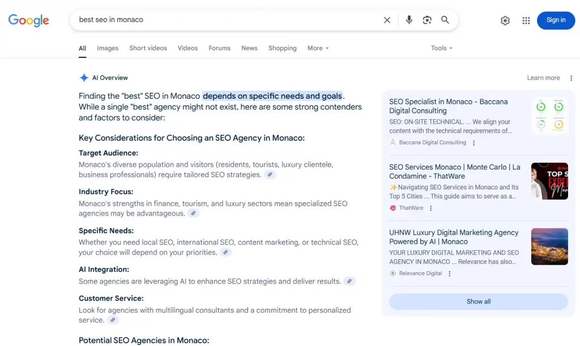
Task: Open source link after Target Audience text
Action: click(270, 175)
